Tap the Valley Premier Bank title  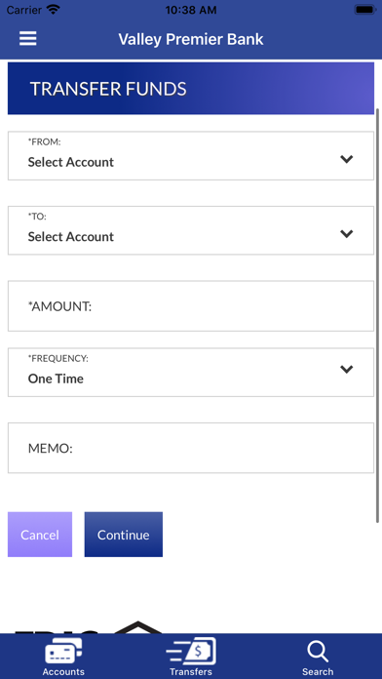(191, 39)
